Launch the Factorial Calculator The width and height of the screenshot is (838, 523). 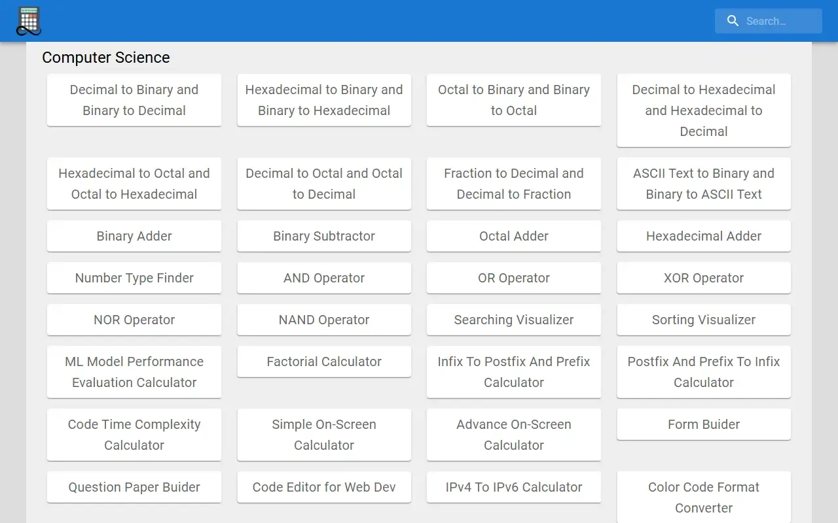click(x=324, y=362)
